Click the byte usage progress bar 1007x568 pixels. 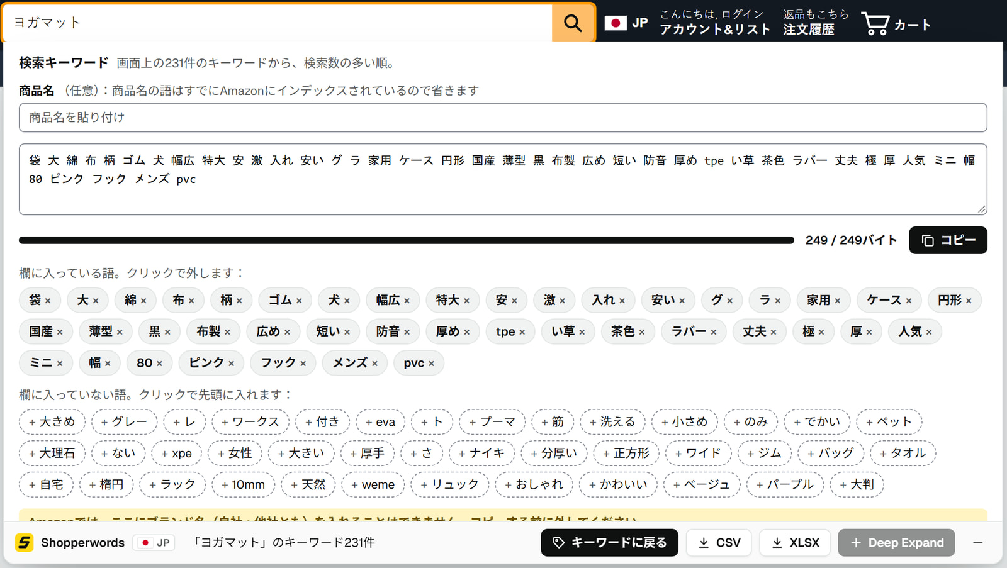point(407,240)
